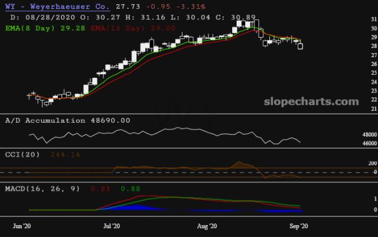The height and width of the screenshot is (237, 378).
Task: Click the -3.31% percentage change value
Action: click(172, 5)
